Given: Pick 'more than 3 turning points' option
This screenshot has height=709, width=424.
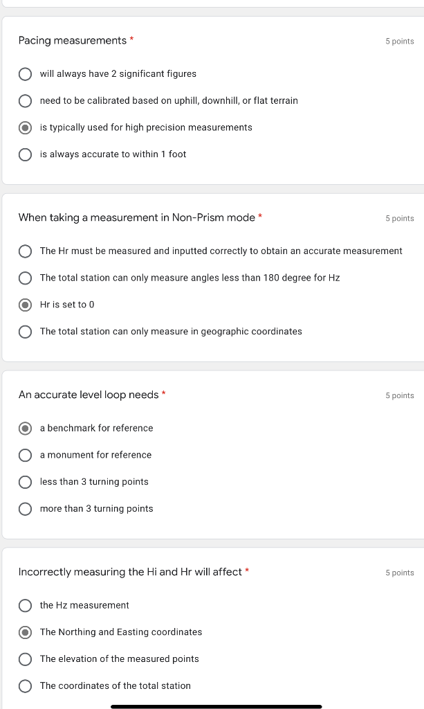Looking at the screenshot, I should [x=25, y=509].
